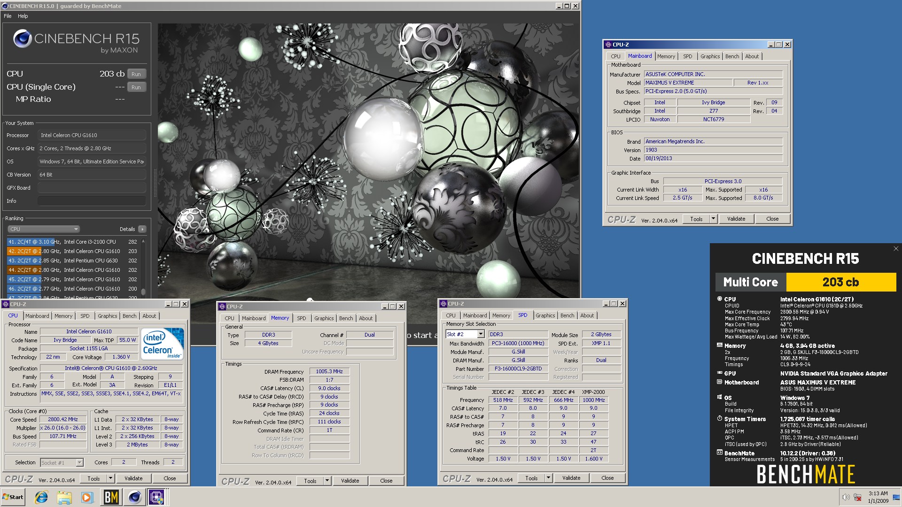Viewport: 902px width, 507px height.
Task: Click the Cinebench title bar app icon
Action: click(x=5, y=6)
